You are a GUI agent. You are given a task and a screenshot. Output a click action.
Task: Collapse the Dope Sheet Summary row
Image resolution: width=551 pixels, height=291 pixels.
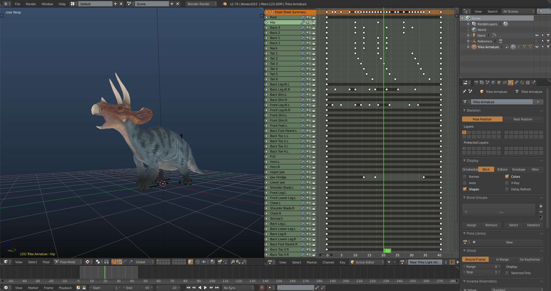pos(267,12)
